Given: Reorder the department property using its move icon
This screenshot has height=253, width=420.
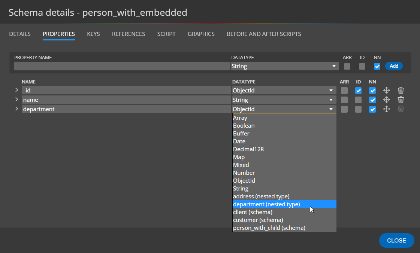Looking at the screenshot, I should pos(386,109).
